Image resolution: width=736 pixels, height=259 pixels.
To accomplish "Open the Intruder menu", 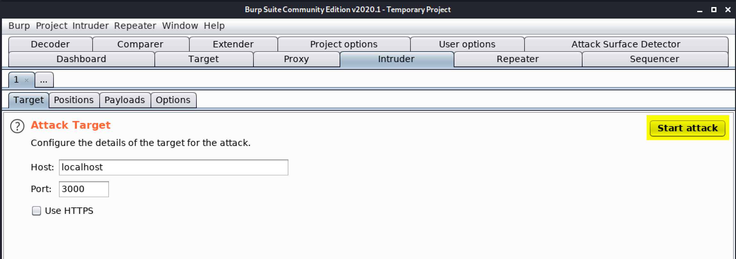I will (x=91, y=26).
